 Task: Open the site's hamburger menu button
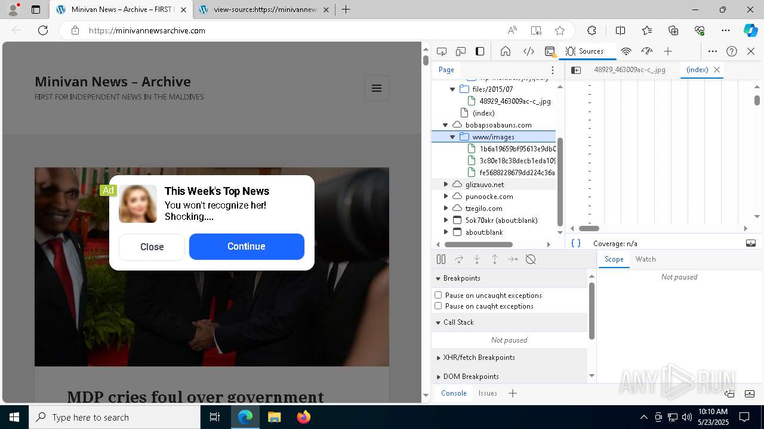point(377,88)
